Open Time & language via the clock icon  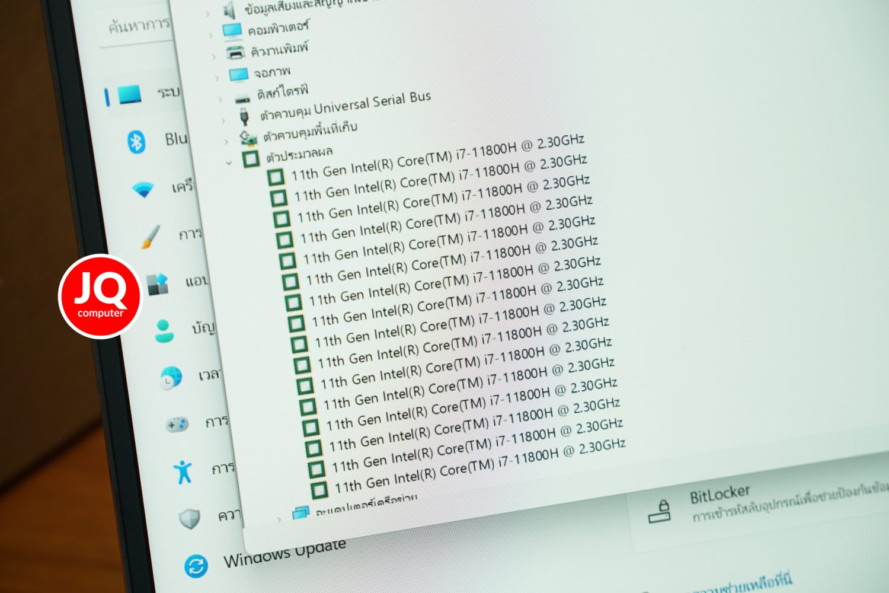pos(171,378)
